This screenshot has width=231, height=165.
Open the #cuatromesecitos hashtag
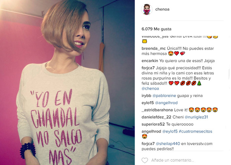(196, 132)
